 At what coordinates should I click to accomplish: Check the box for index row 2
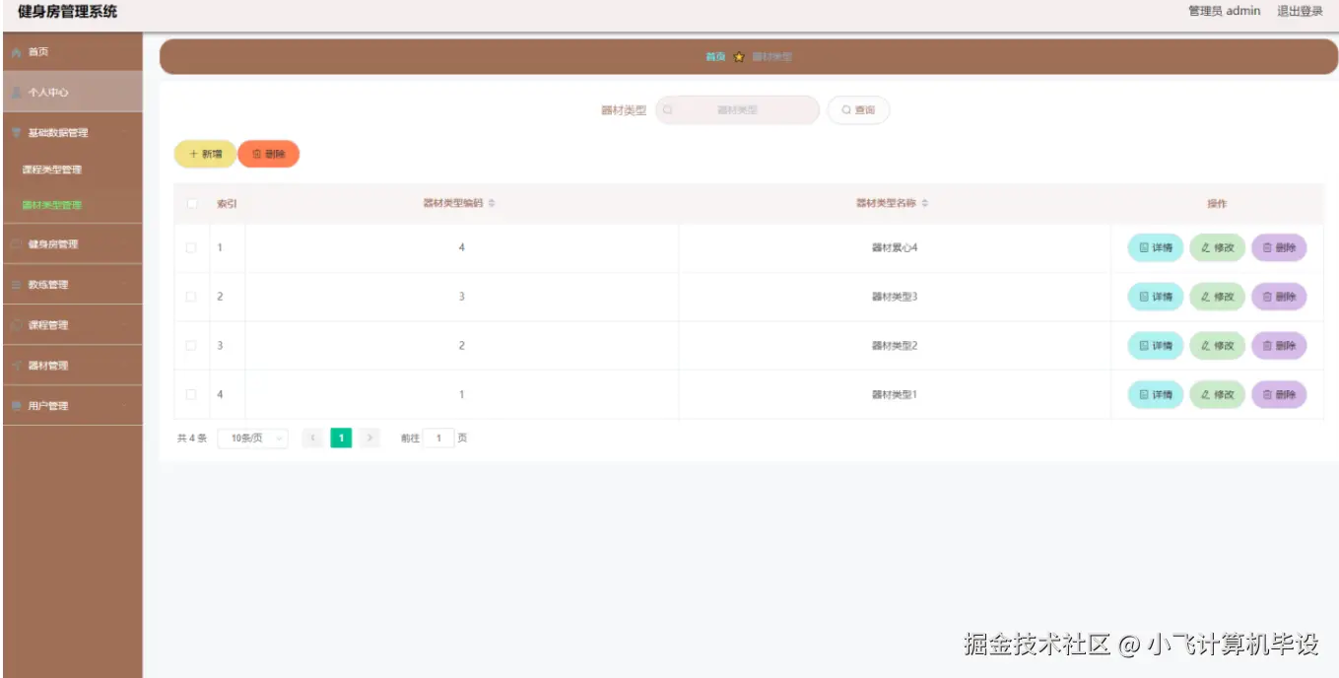(191, 297)
